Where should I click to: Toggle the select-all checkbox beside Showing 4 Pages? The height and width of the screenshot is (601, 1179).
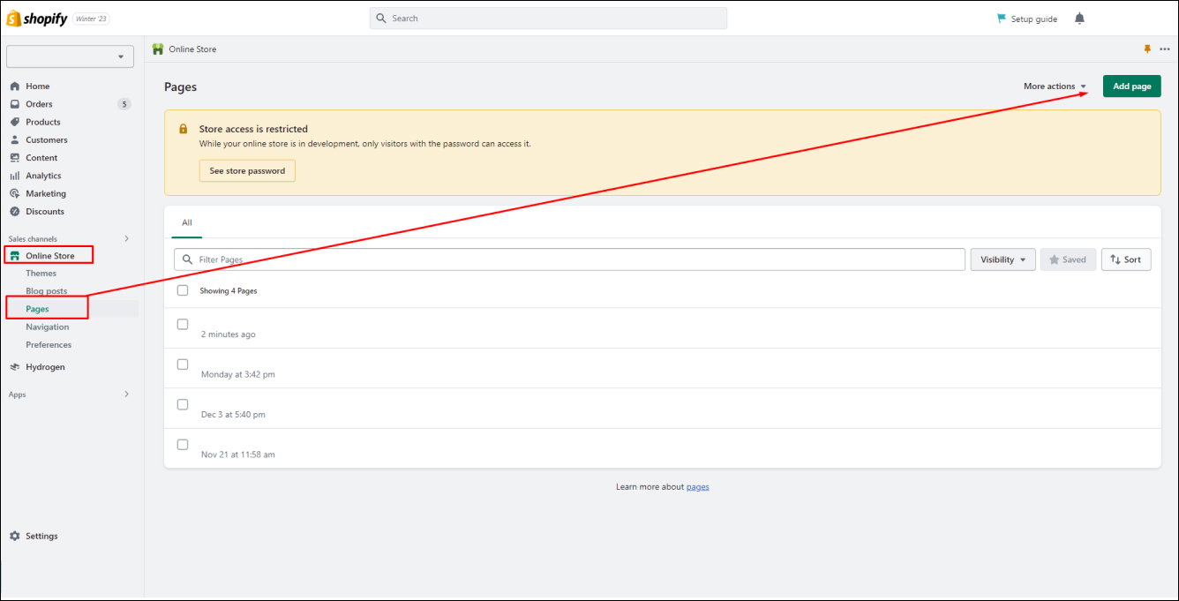click(183, 290)
